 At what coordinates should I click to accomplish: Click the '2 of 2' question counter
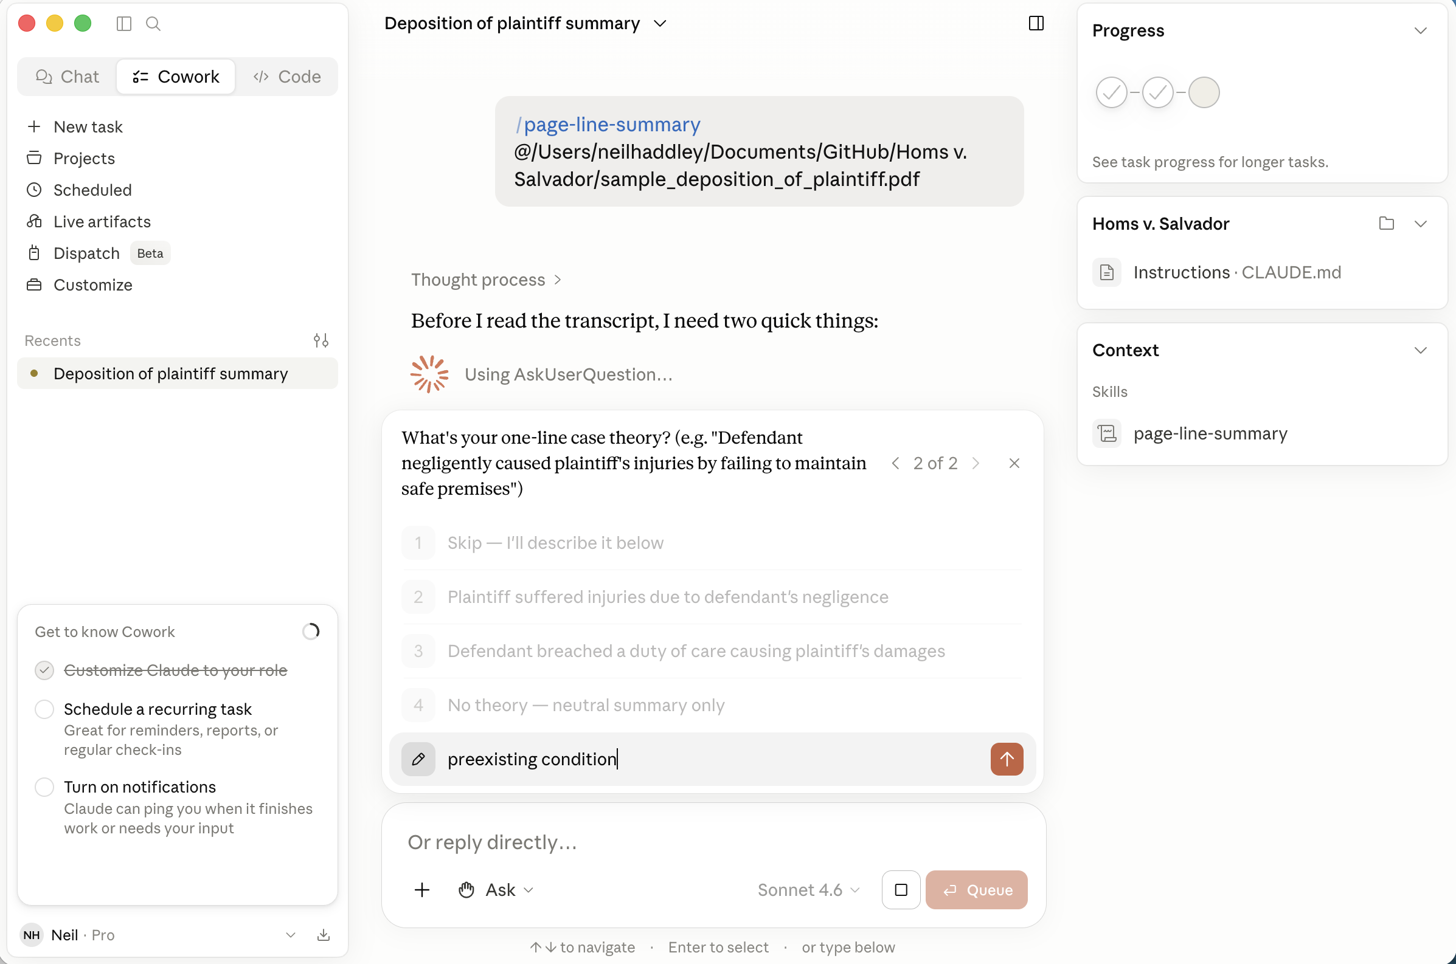pos(935,463)
